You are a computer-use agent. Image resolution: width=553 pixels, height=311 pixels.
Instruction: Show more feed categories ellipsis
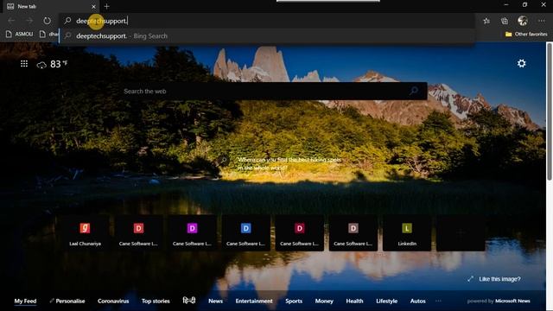(x=438, y=301)
